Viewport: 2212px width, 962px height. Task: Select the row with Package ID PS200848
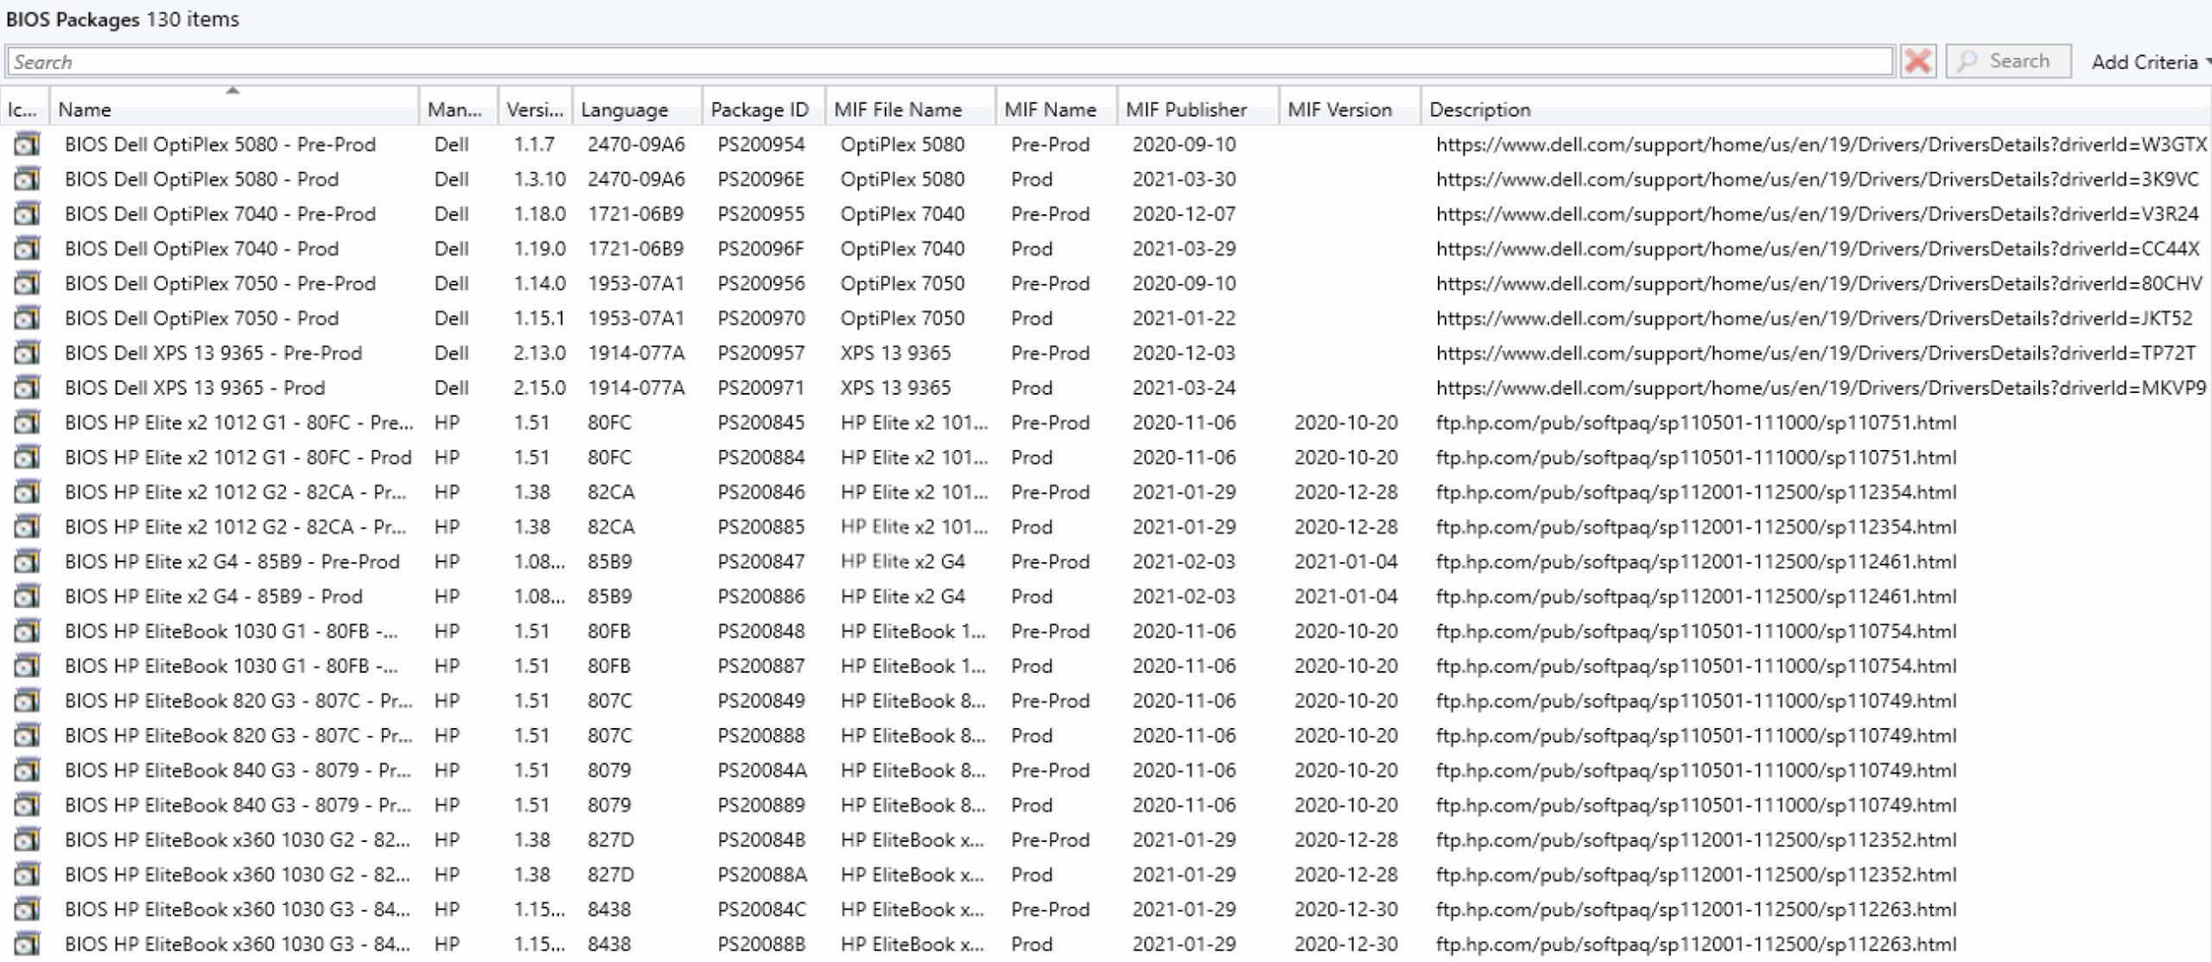760,631
